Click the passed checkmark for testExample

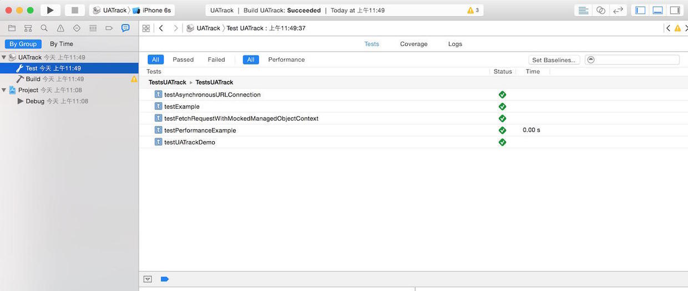(x=503, y=107)
